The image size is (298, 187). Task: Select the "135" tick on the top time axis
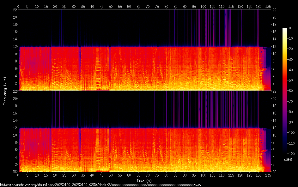click(x=268, y=6)
